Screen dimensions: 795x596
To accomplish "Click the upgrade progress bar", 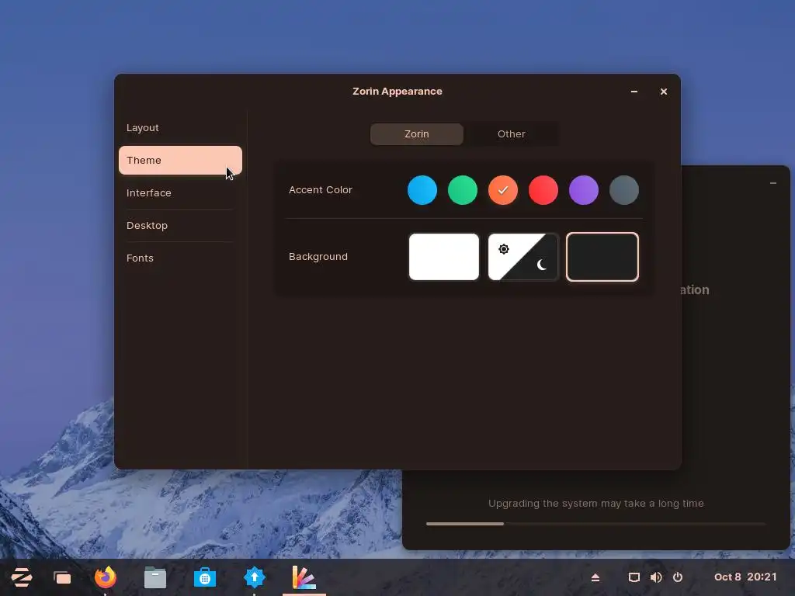I will tap(595, 524).
